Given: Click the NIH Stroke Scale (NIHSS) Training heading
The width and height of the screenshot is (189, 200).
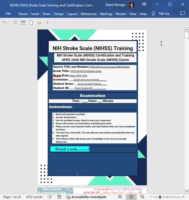Looking at the screenshot, I should pos(93,48).
